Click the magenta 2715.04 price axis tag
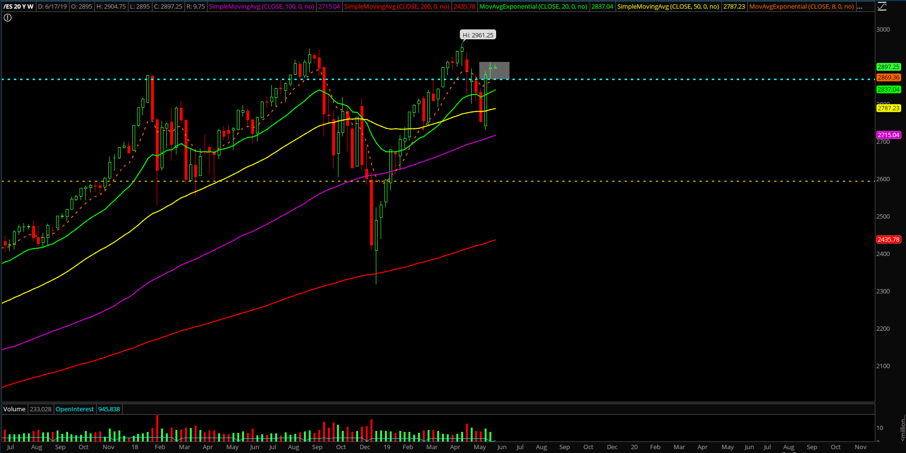 [x=888, y=135]
